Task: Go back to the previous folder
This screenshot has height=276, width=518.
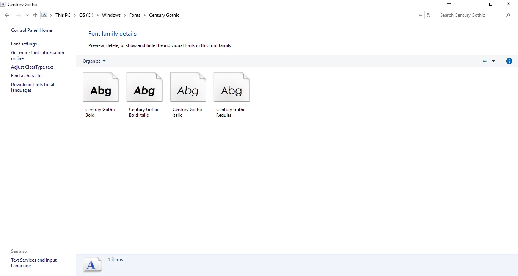Action: tap(7, 15)
